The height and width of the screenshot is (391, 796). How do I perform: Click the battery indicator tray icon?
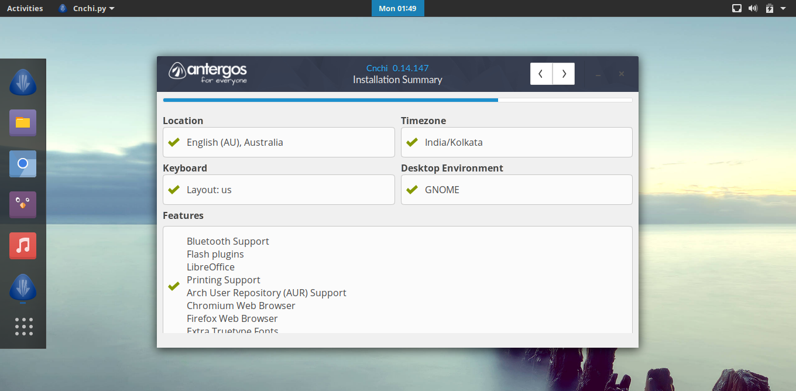coord(769,8)
